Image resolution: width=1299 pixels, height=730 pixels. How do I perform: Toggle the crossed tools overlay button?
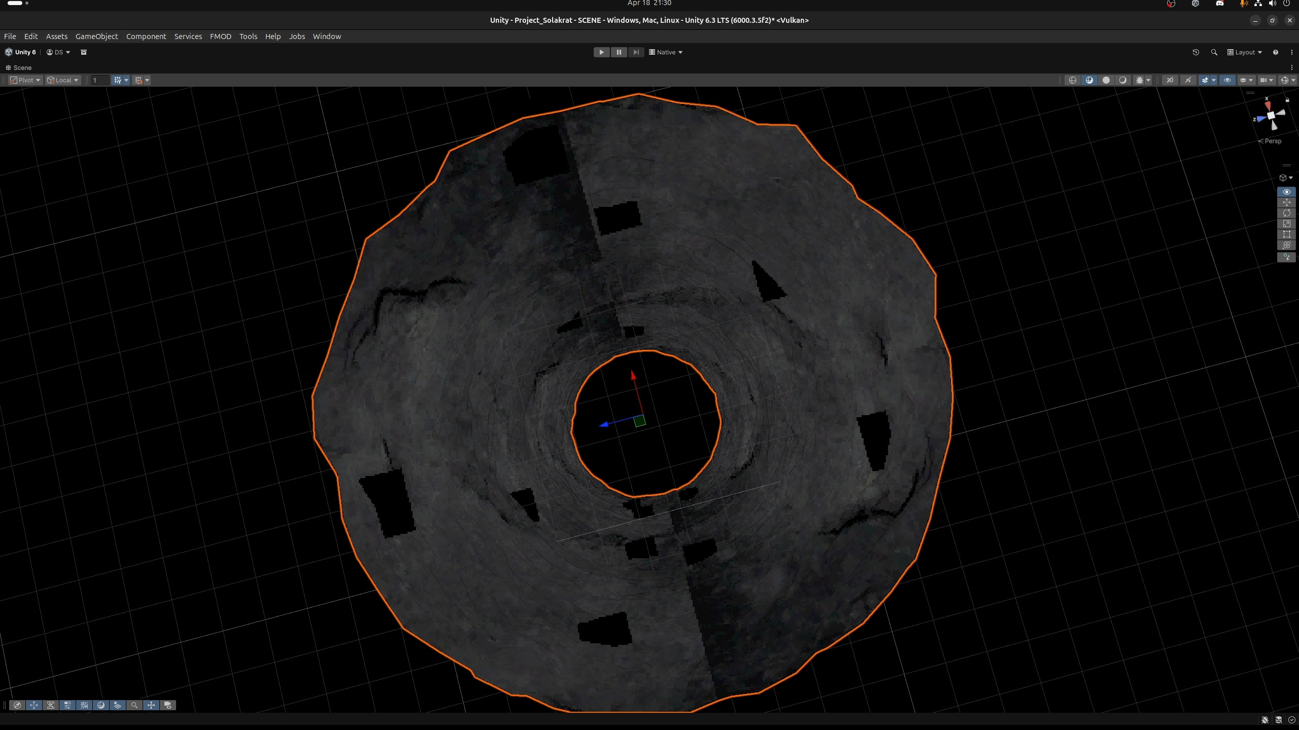point(51,705)
